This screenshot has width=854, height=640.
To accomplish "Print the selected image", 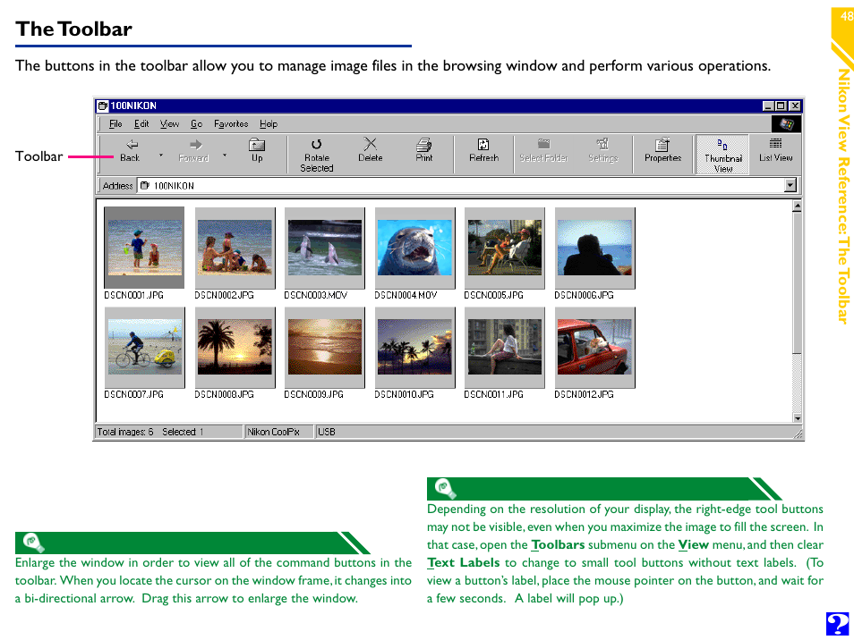I will 423,151.
